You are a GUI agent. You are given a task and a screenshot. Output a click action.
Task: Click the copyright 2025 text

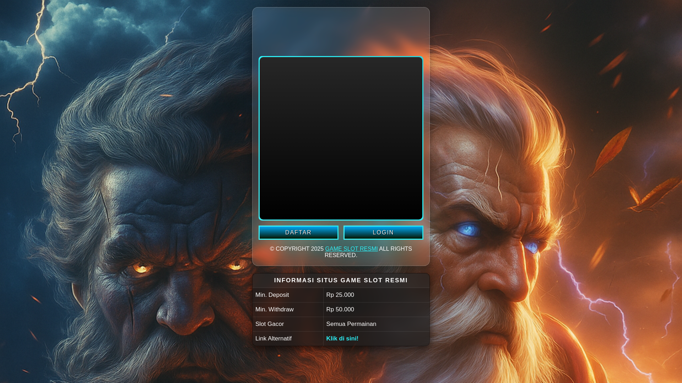[x=297, y=249]
